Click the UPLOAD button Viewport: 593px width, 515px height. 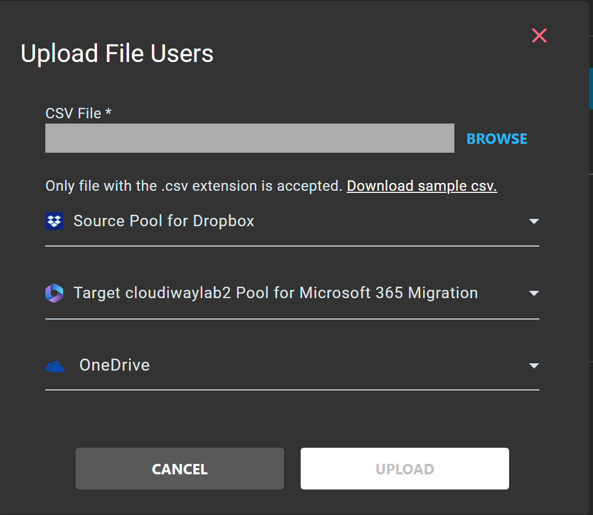pos(405,469)
